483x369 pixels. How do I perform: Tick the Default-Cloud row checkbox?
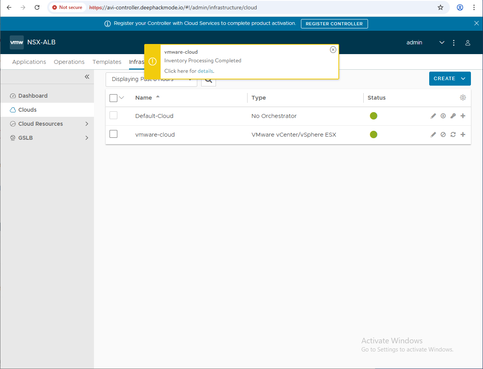(x=113, y=115)
